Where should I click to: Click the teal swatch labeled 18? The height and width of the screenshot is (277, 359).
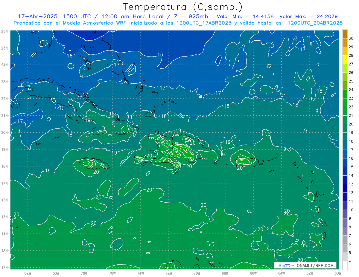tap(345, 137)
